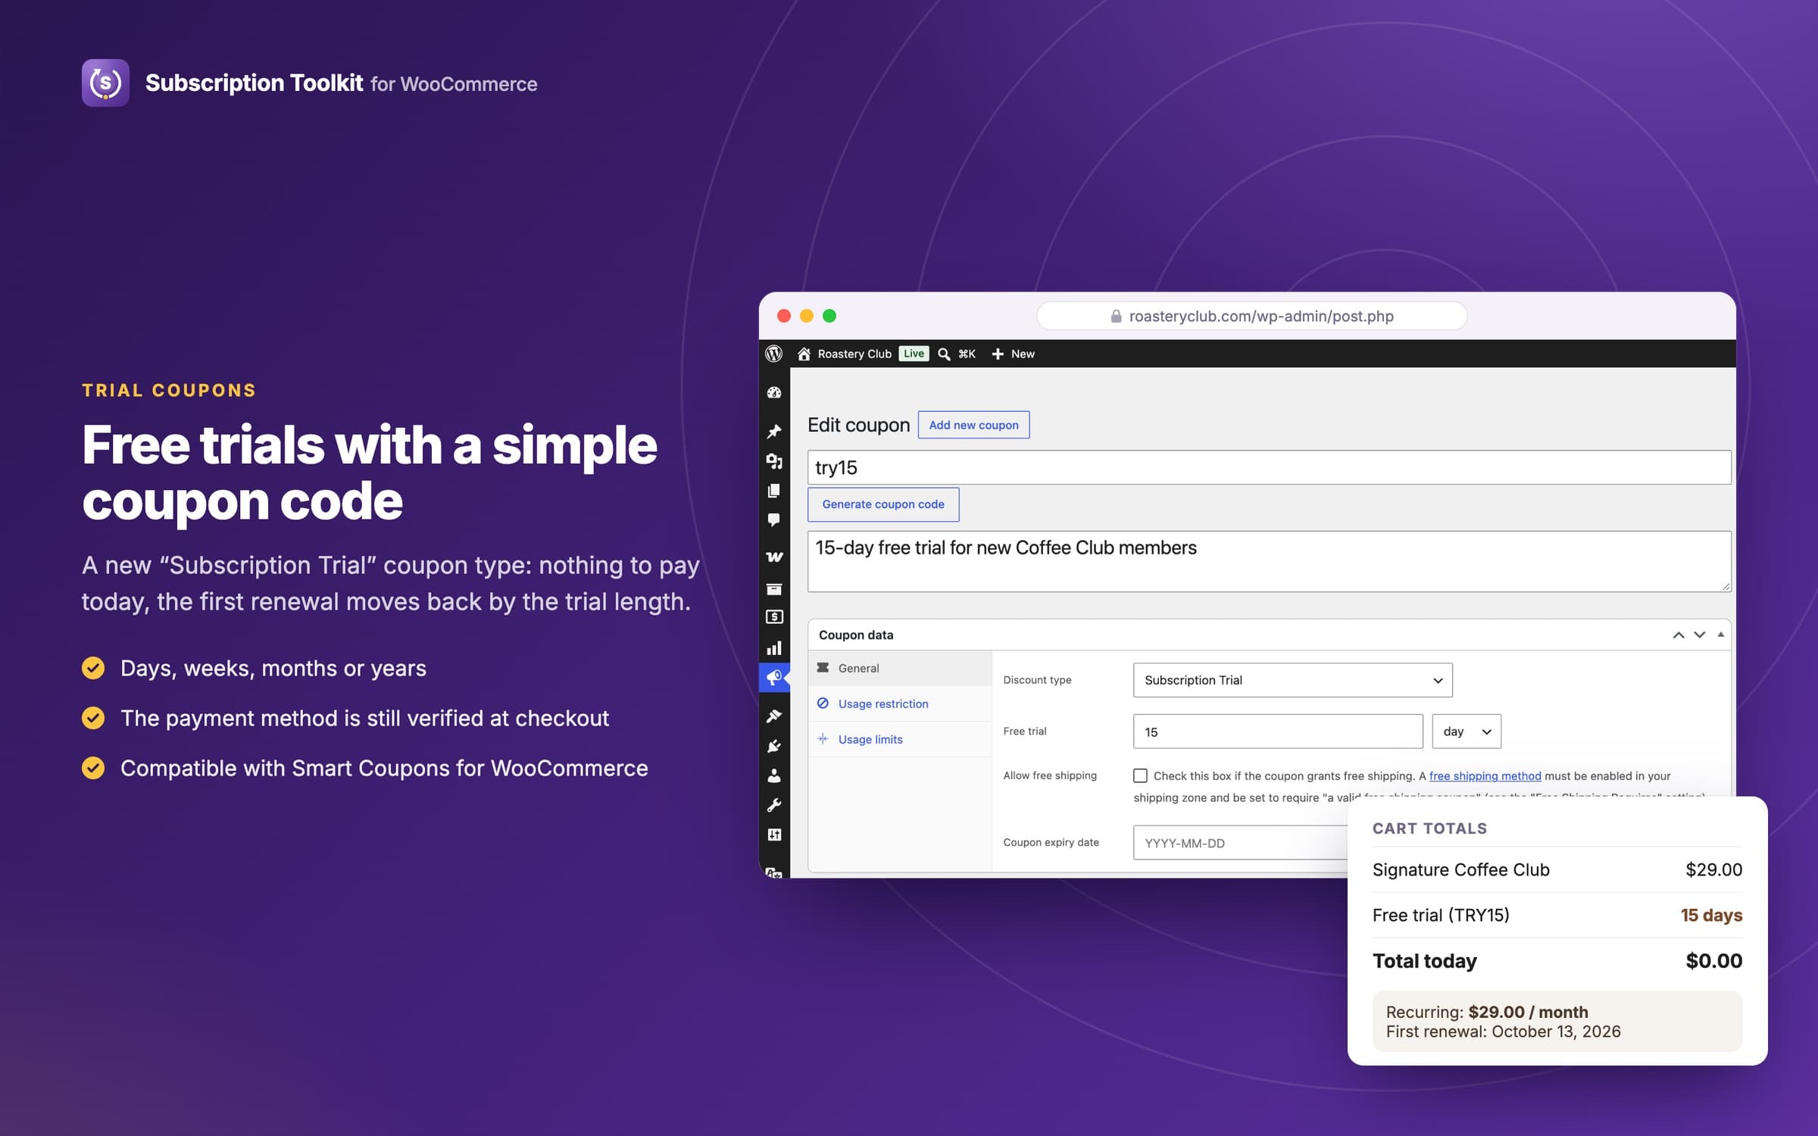Click the search magnifier in admin bar

(944, 354)
